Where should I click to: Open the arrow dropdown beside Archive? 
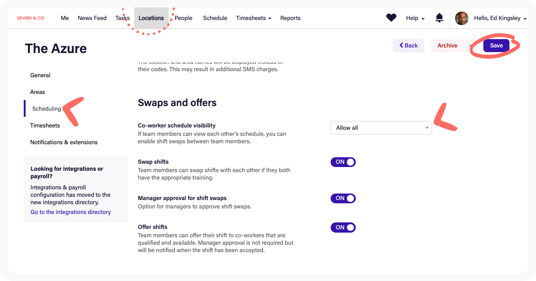tap(471, 46)
